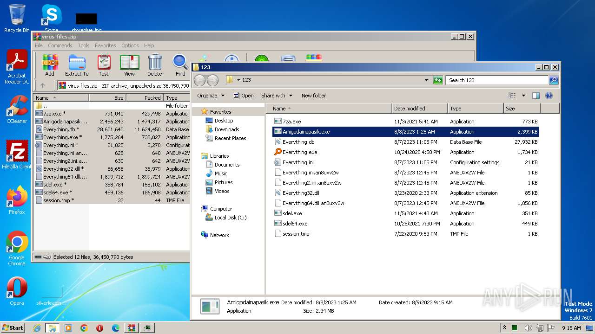
Task: Open Internet Explorer from taskbar
Action: 37,328
